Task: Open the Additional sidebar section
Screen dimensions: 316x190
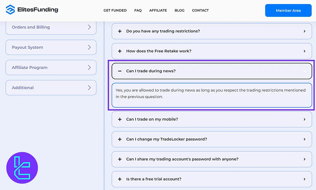Action: pos(51,88)
